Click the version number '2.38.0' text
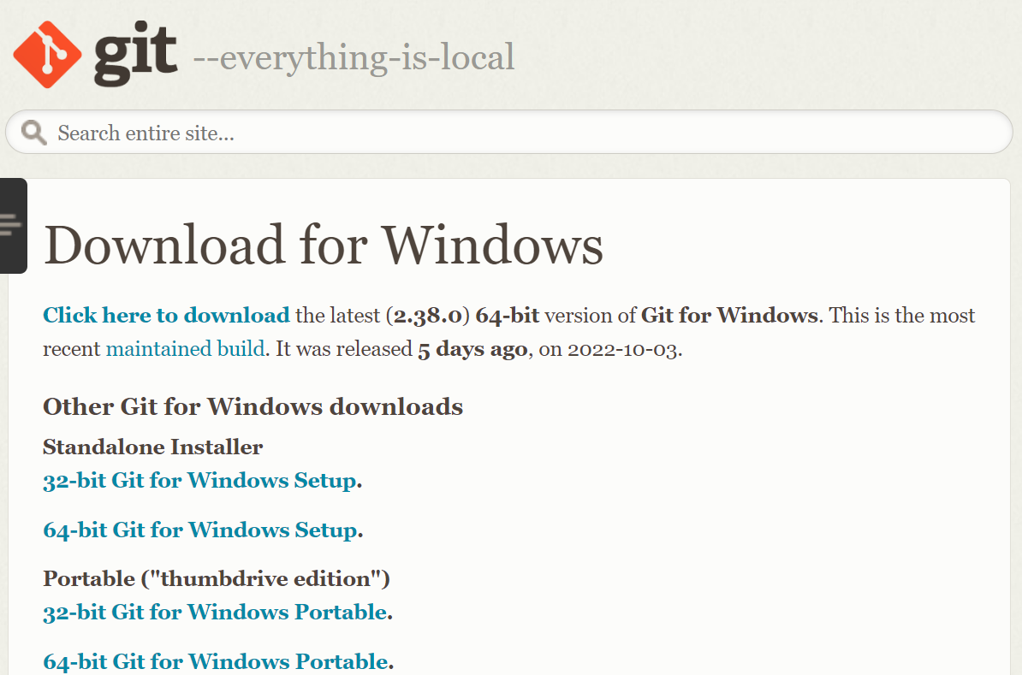Viewport: 1022px width, 675px height. [428, 316]
